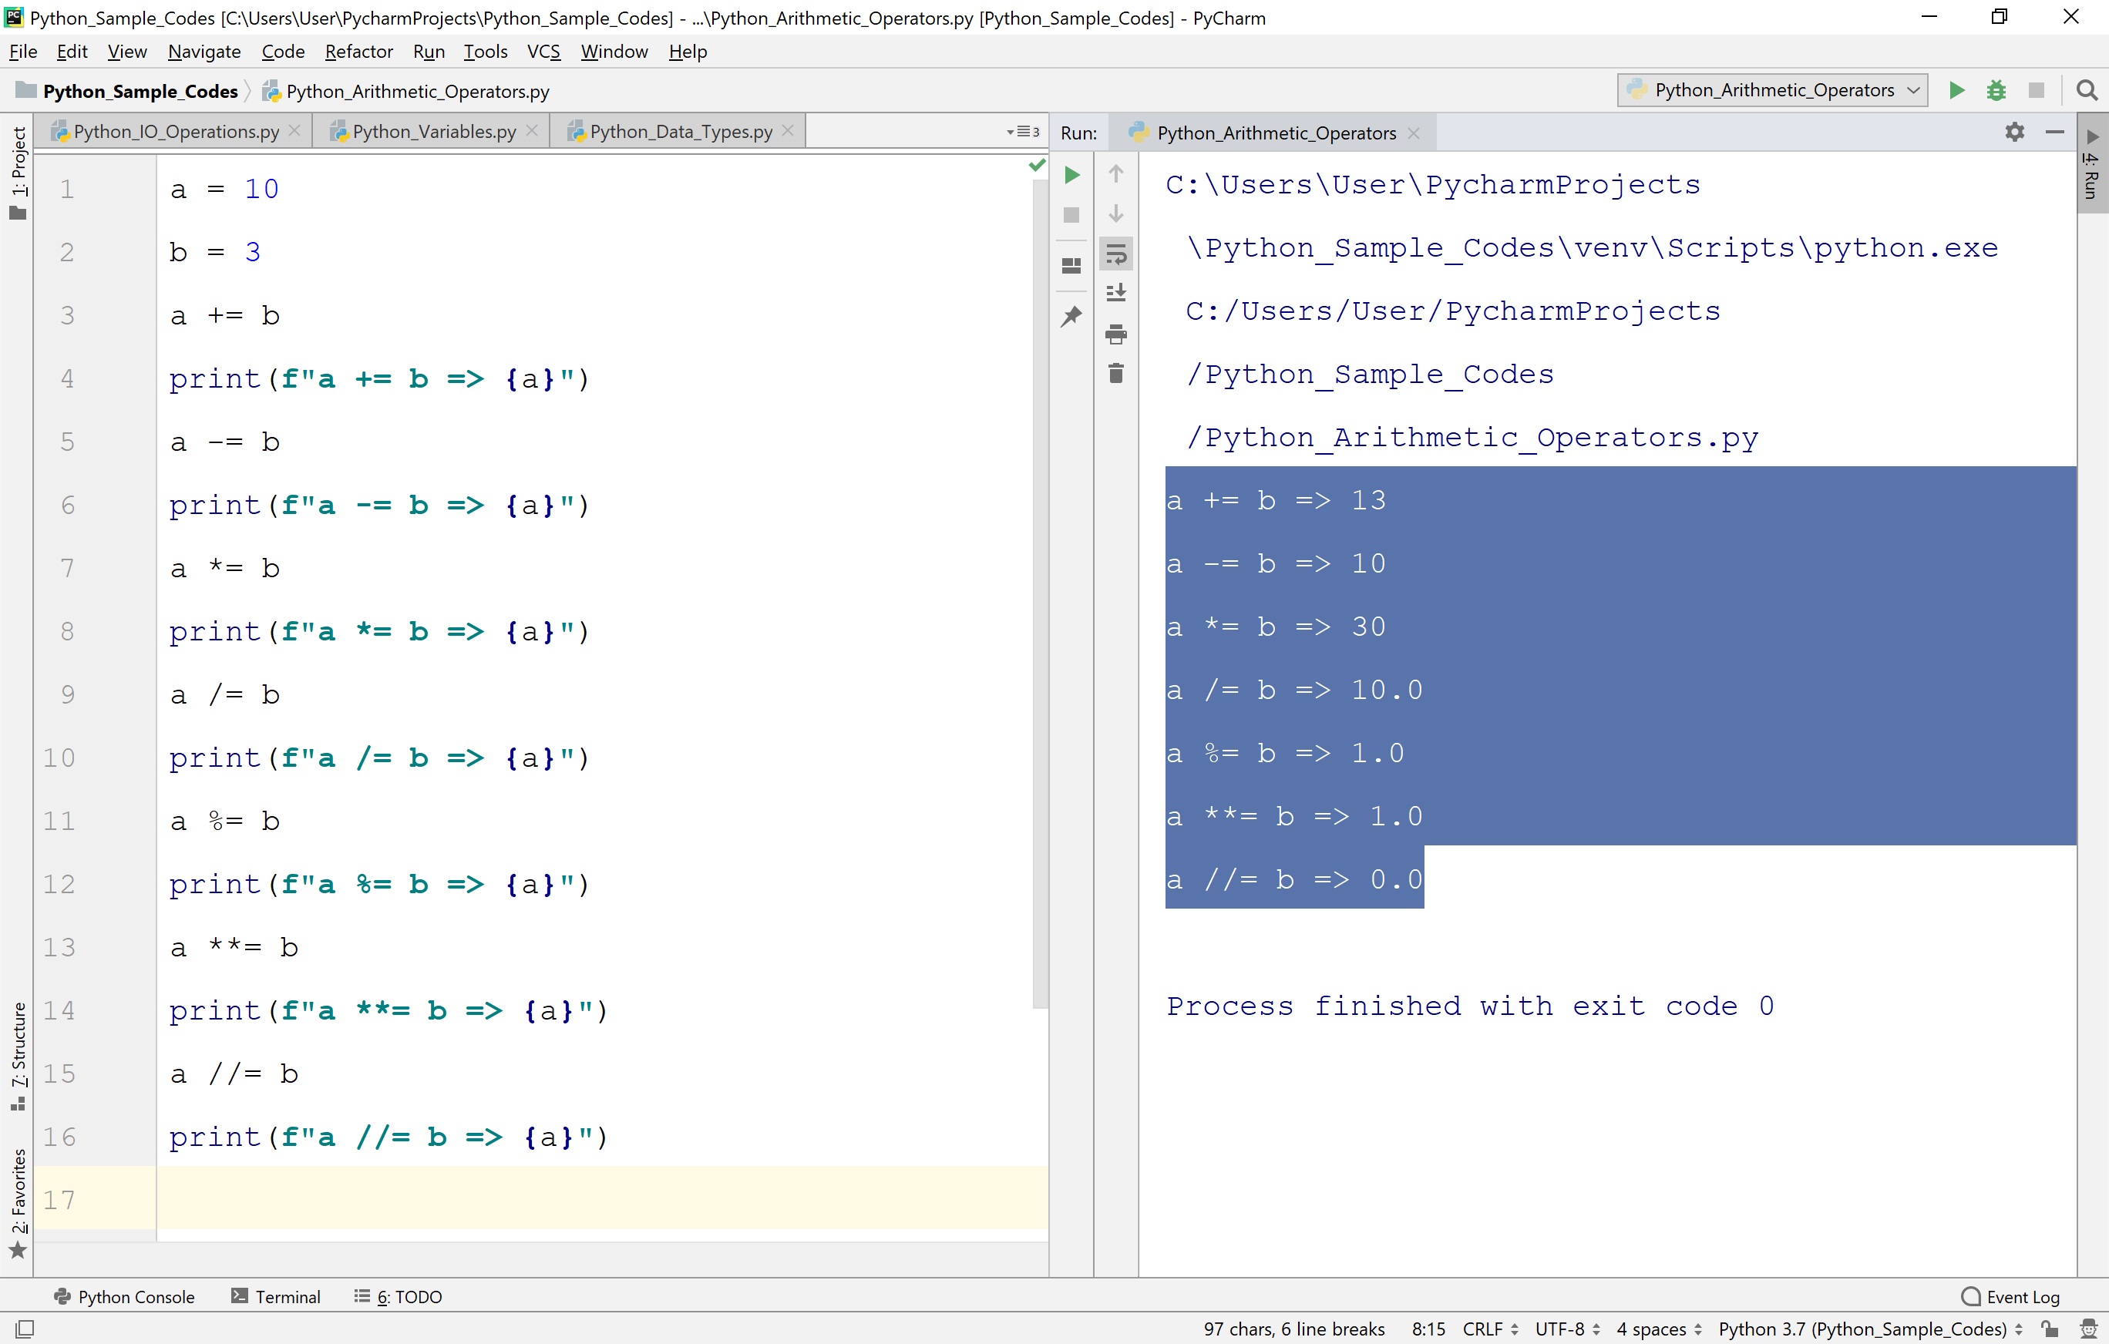
Task: Open Search Everywhere magnifier
Action: tap(2087, 89)
